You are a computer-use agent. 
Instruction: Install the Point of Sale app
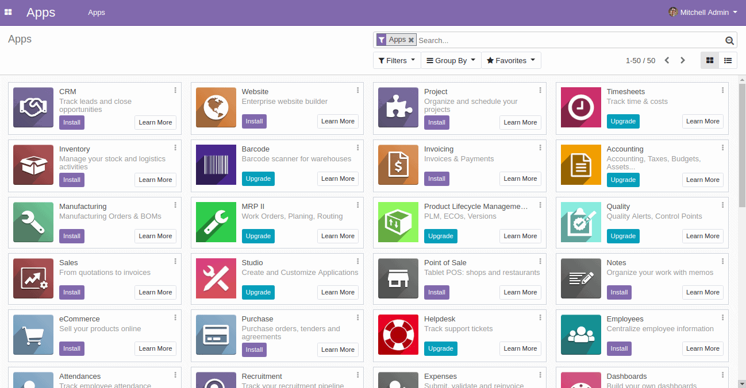tap(437, 292)
